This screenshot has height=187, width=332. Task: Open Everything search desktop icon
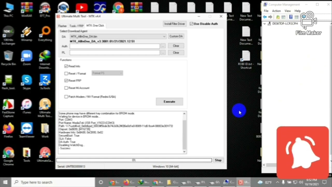click(x=45, y=34)
